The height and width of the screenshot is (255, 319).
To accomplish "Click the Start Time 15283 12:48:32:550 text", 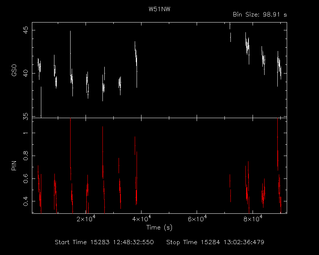I will (104, 242).
